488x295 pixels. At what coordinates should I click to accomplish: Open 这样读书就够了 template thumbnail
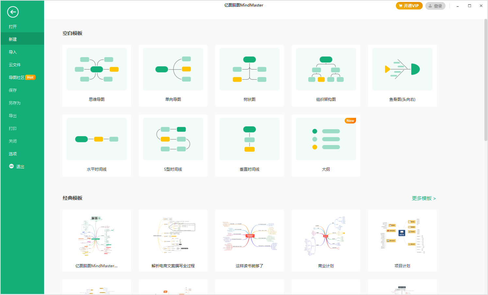(x=250, y=236)
